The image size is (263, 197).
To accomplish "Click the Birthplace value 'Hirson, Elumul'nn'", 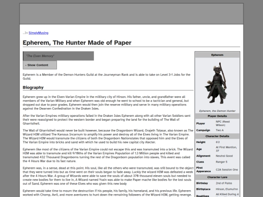I will coord(227,189).
